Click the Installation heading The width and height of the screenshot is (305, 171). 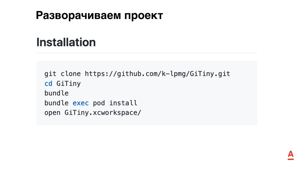tap(66, 42)
